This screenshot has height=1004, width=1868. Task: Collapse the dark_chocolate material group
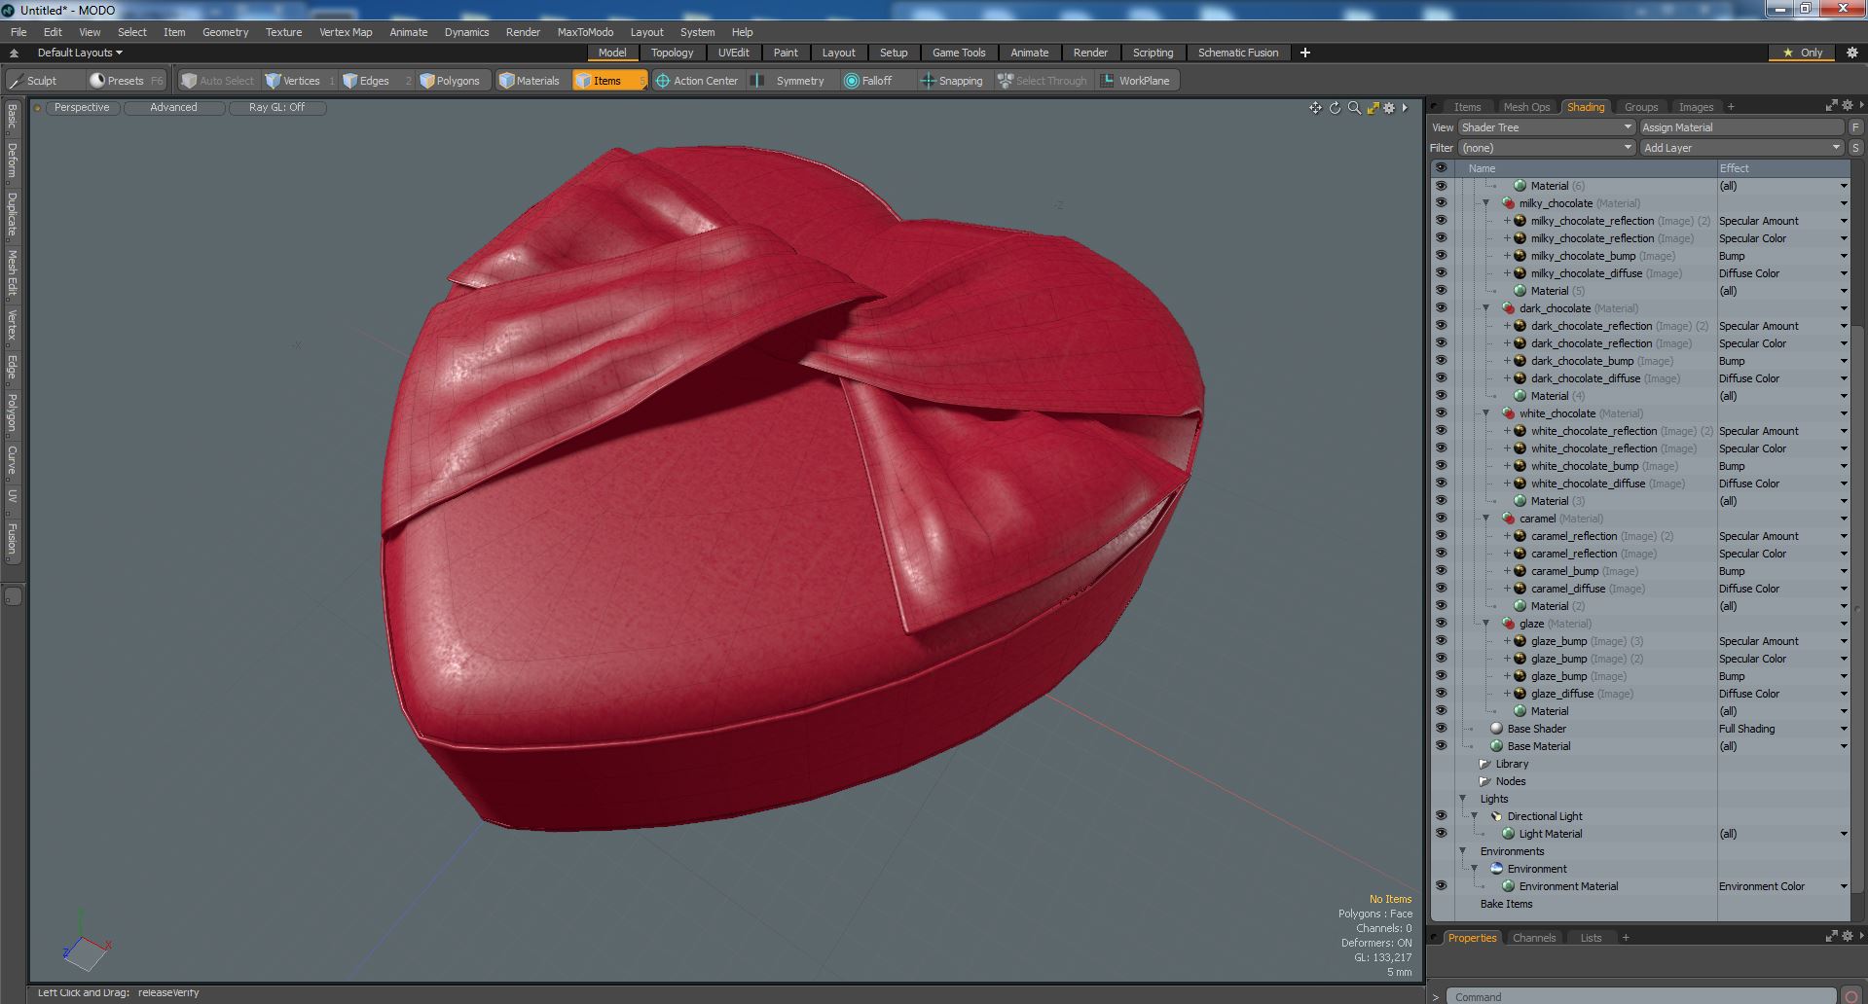coord(1485,308)
